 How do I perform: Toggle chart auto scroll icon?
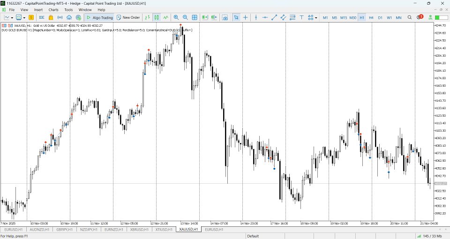205,17
